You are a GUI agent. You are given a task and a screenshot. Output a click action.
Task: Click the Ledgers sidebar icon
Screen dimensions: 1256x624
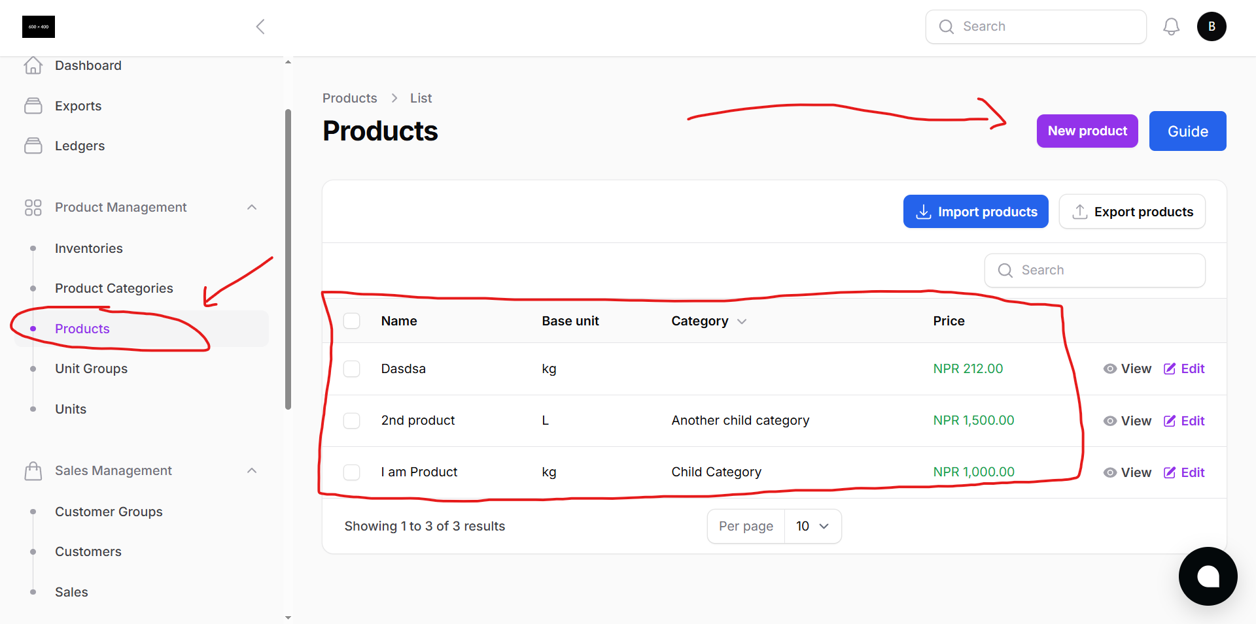click(33, 145)
